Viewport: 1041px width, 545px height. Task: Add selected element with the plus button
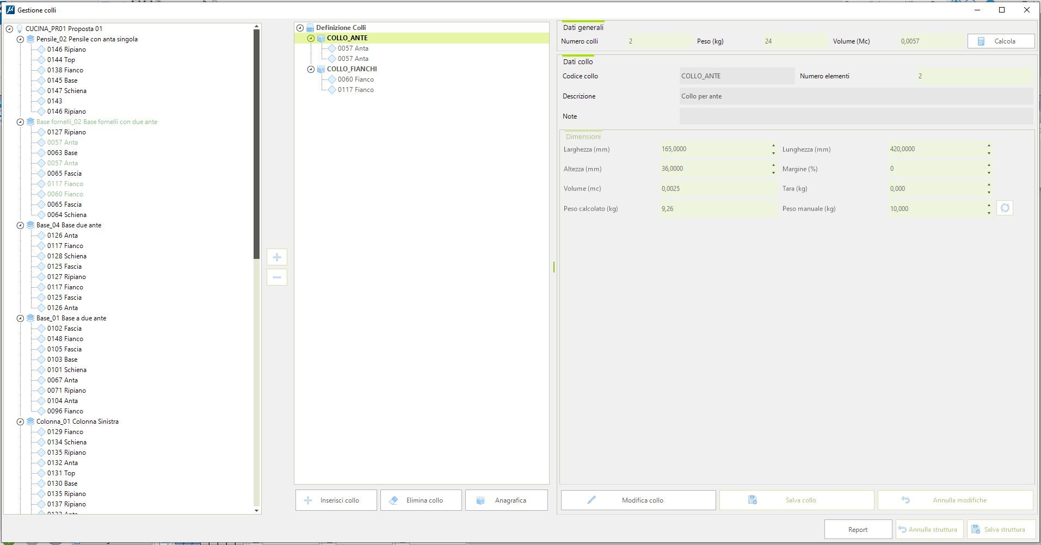[277, 257]
